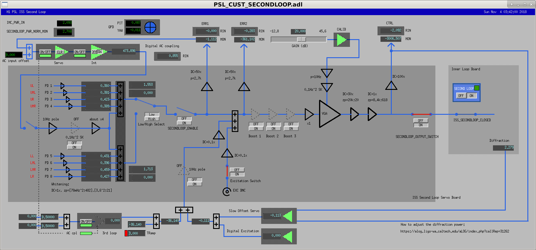Open the window menu icon in title bar
This screenshot has height=250, width=536.
click(4, 4)
